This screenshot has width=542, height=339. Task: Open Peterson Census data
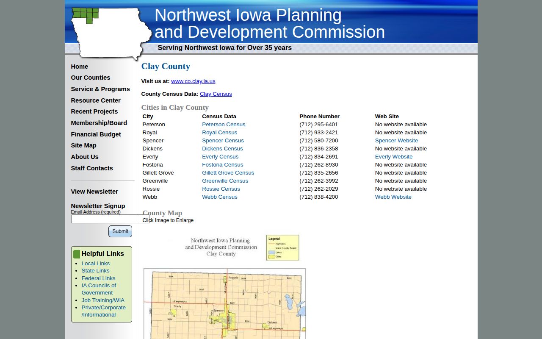(x=224, y=125)
